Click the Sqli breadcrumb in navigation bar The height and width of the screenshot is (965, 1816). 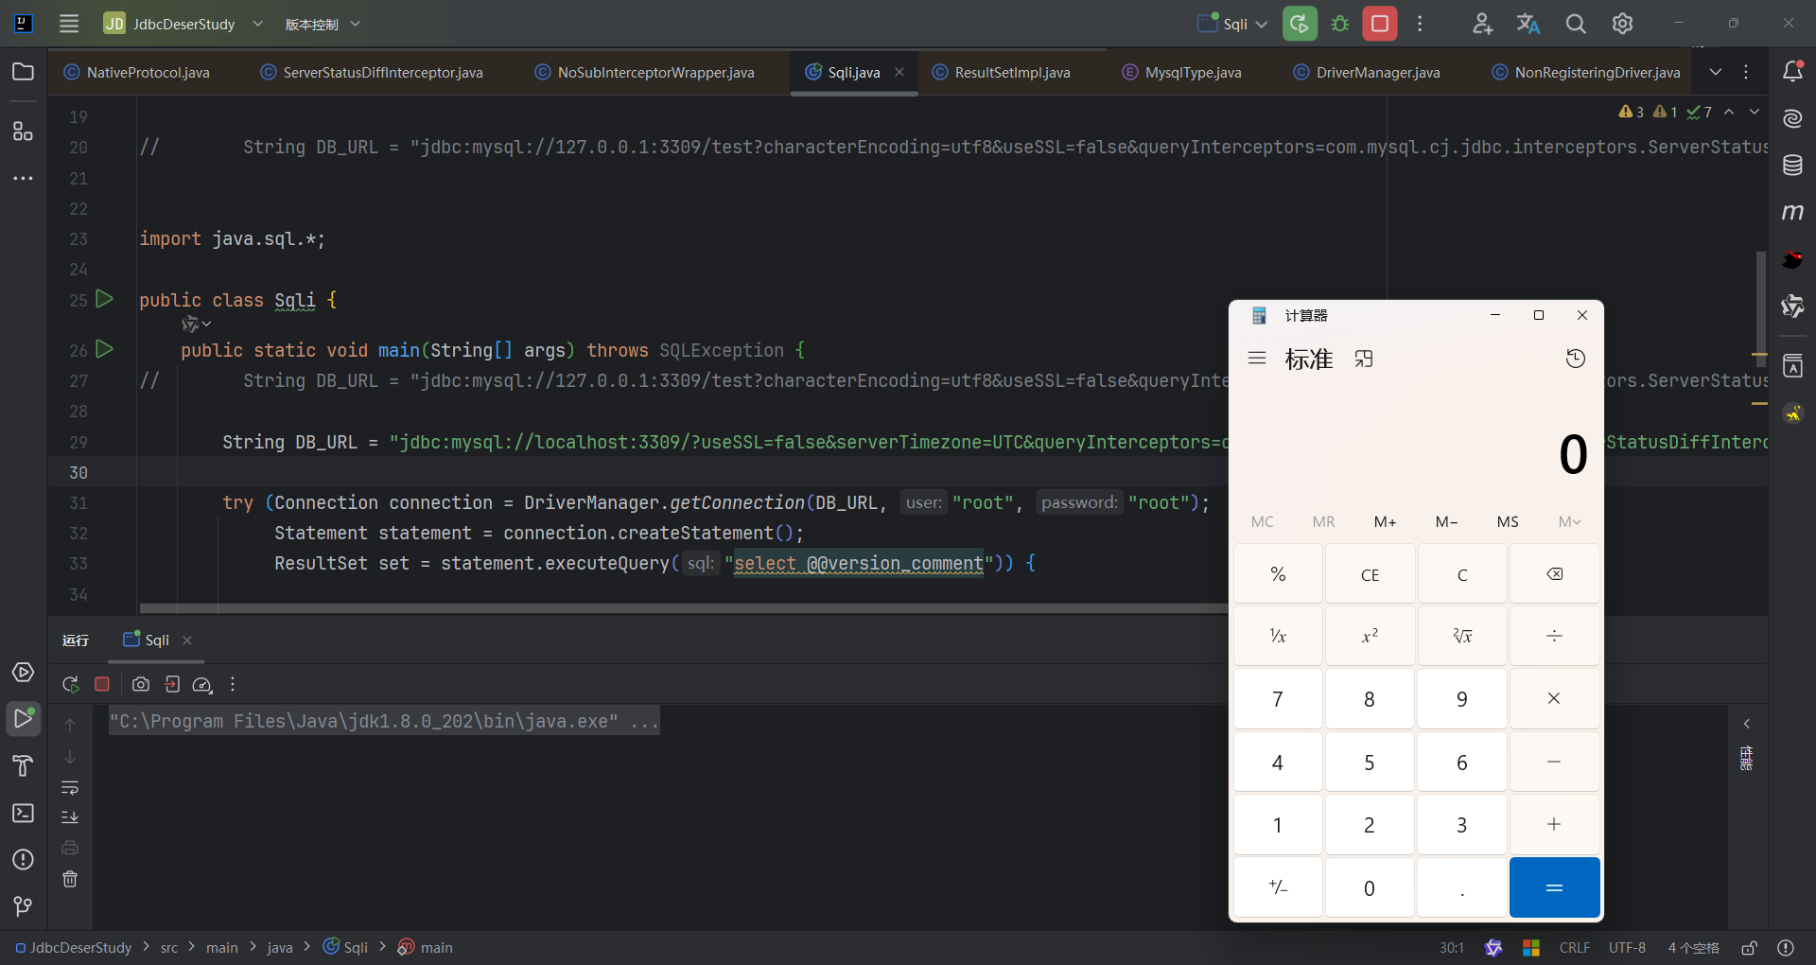(345, 947)
